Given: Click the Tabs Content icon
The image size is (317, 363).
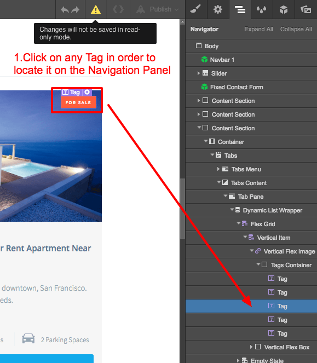Looking at the screenshot, I should click(225, 182).
